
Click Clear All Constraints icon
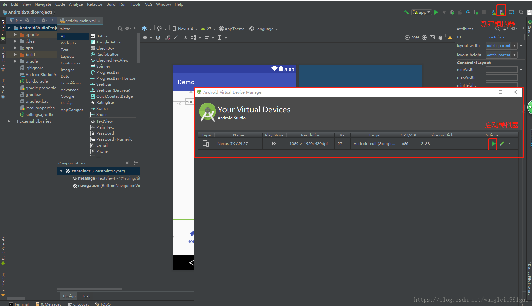pos(168,37)
